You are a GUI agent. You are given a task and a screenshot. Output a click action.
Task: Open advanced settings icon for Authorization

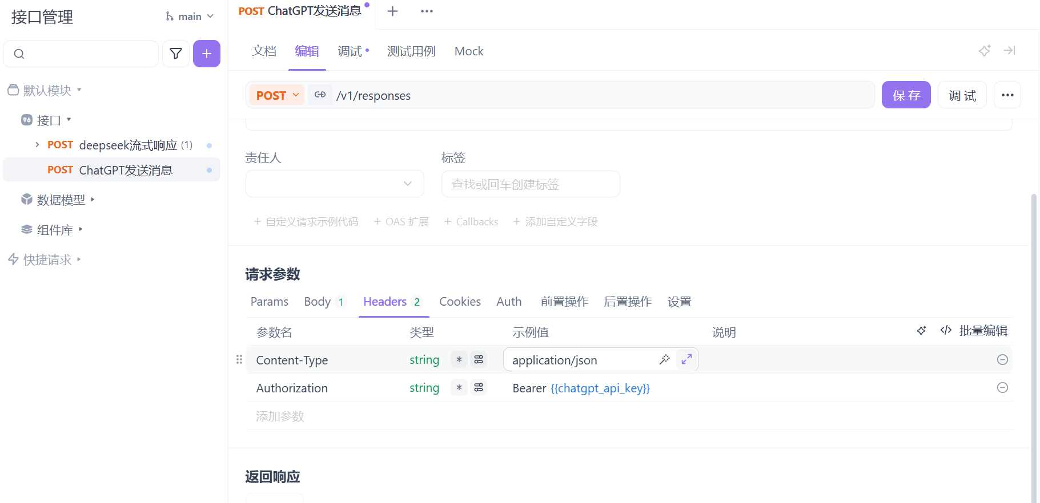479,388
